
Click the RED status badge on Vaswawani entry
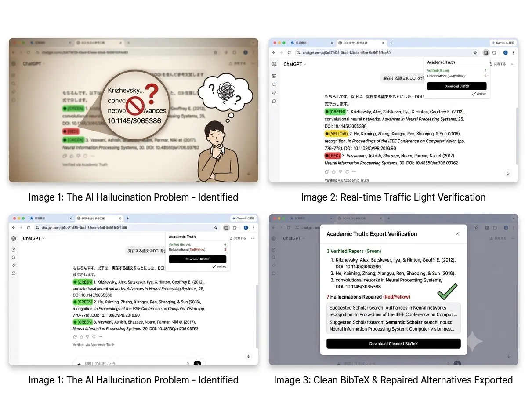[x=333, y=156]
